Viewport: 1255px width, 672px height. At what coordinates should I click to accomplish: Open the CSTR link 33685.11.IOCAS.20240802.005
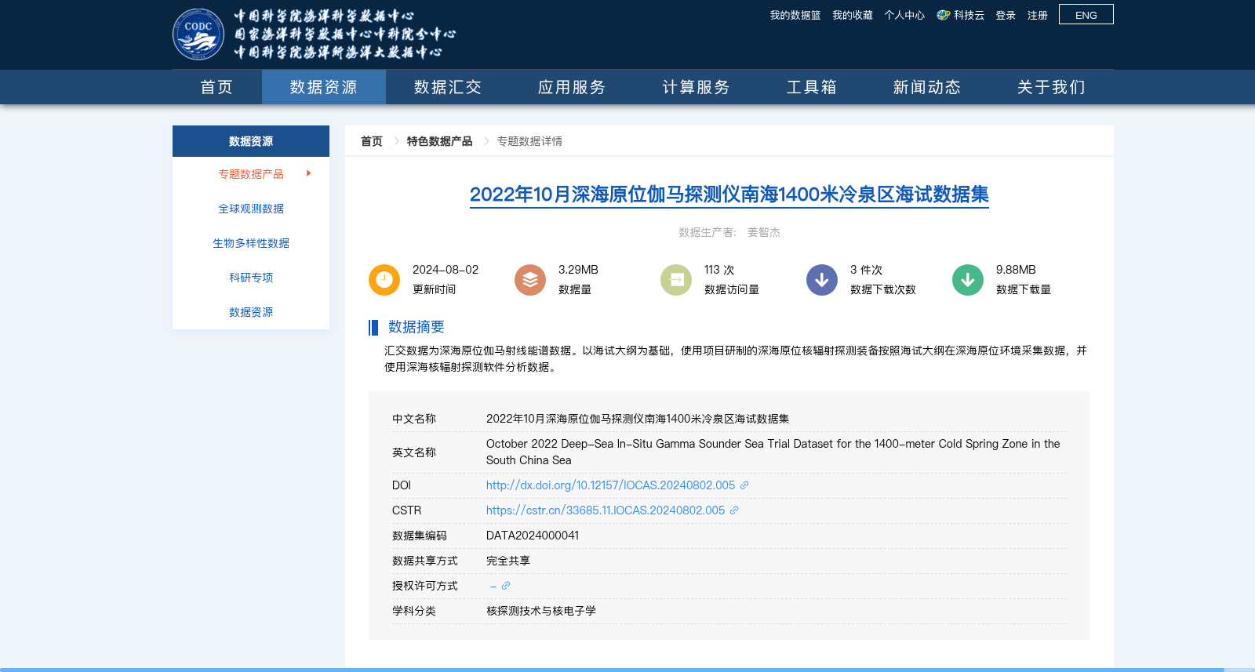click(x=606, y=510)
